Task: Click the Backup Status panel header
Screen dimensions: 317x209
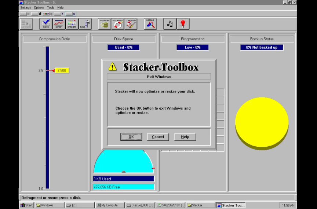Action: point(262,39)
